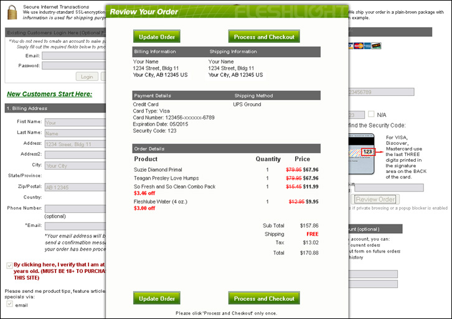Viewport: 452px width, 319px height.
Task: Check the N/A security code checkbox
Action: pos(371,114)
